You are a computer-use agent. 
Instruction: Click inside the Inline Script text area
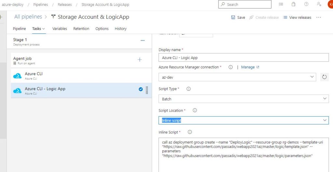pyautogui.click(x=244, y=155)
